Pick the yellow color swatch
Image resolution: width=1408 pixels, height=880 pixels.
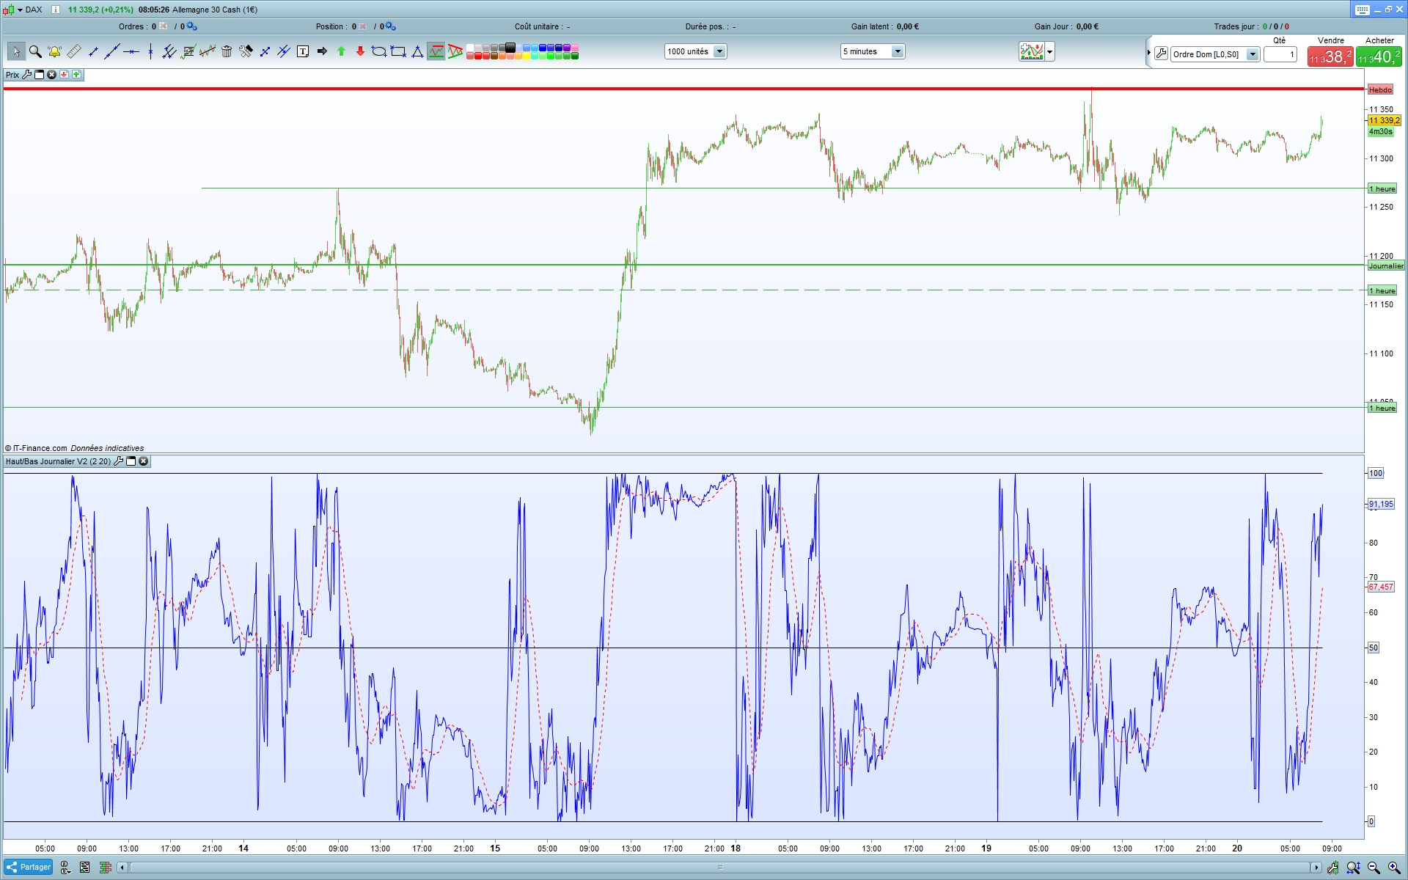(527, 56)
